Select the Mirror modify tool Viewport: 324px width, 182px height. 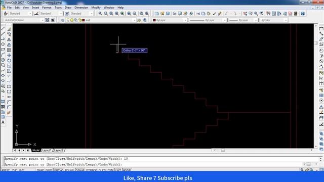tap(9, 39)
